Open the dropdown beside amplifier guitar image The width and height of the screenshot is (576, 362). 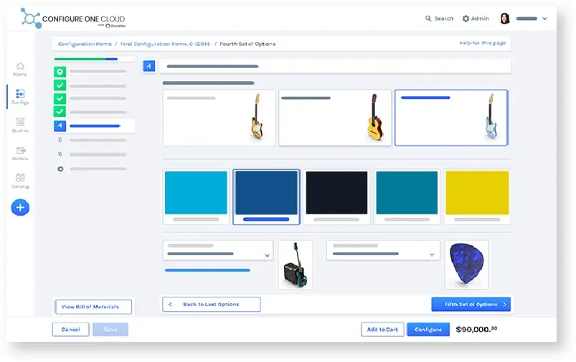[218, 250]
